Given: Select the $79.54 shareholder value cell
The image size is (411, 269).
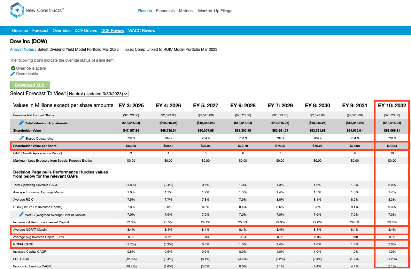Looking at the screenshot, I should [x=392, y=146].
